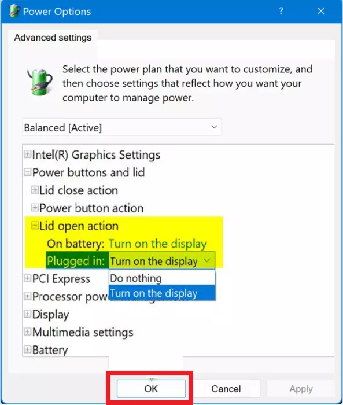Collapse Power buttons and lid node
343x405 pixels.
tap(27, 172)
